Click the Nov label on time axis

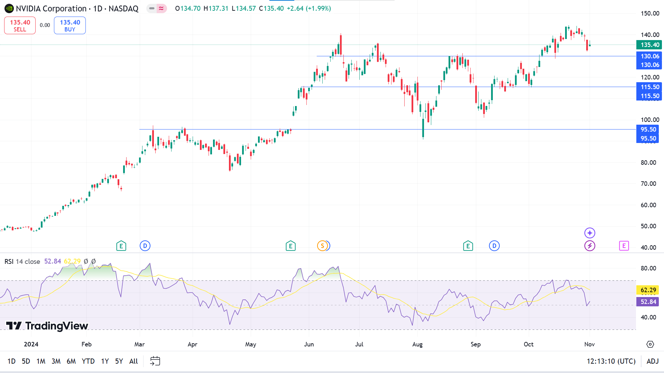pos(590,344)
